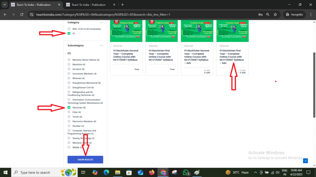Viewport: 316px width, 177px height.
Task: Reload the page with the refresh icon
Action: pyautogui.click(x=22, y=14)
